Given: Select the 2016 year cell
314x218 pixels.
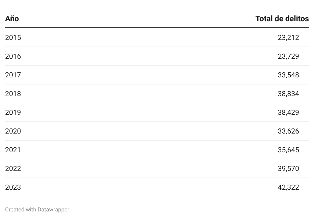Looking at the screenshot, I should pyautogui.click(x=13, y=56).
